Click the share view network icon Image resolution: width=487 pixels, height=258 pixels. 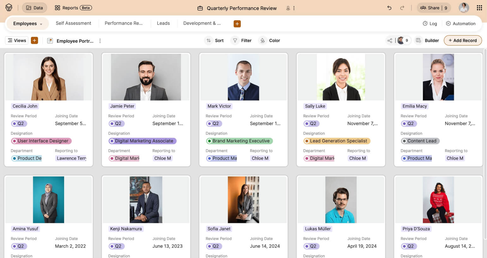(x=390, y=40)
